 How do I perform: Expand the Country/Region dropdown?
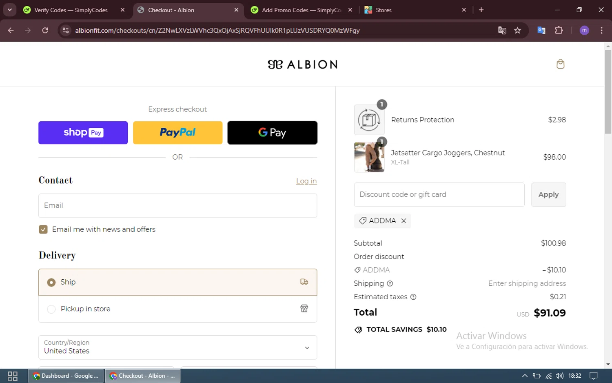click(x=177, y=347)
